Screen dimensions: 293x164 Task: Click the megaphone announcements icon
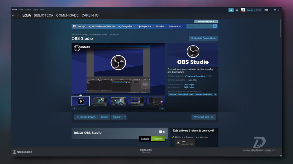pos(231,10)
